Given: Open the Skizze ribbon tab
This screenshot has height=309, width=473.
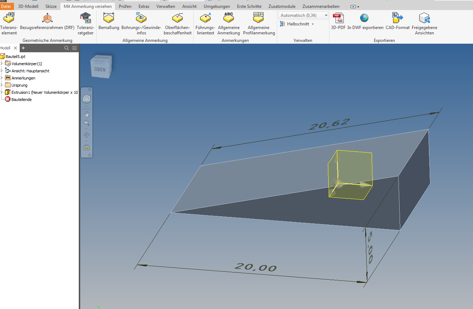Looking at the screenshot, I should pyautogui.click(x=51, y=6).
